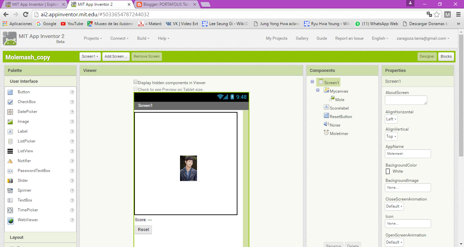The image size is (464, 247).
Task: Reload the page in Chrome
Action: 25,15
